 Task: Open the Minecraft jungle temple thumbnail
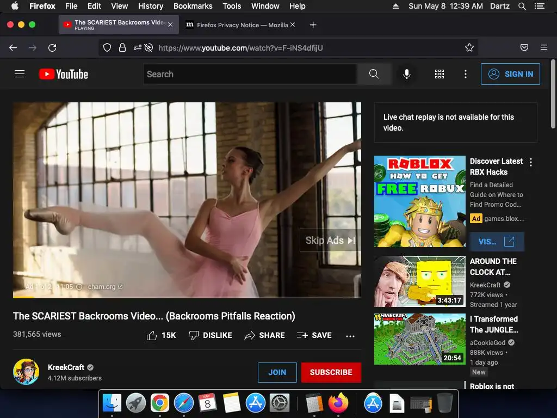point(419,339)
